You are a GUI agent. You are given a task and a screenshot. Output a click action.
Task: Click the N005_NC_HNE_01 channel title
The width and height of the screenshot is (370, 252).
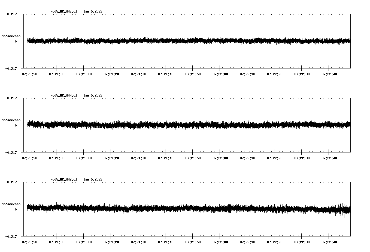pos(64,11)
